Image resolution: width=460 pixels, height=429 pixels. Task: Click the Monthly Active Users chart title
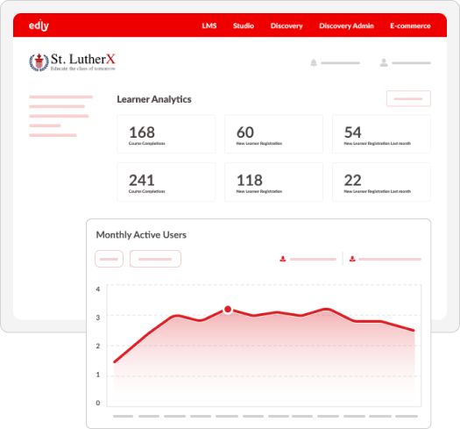pyautogui.click(x=141, y=235)
